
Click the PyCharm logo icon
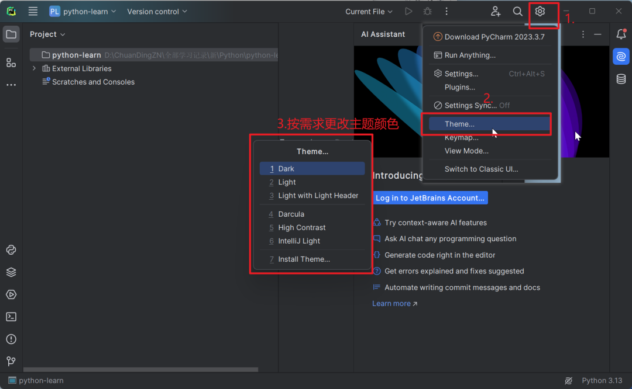point(11,11)
